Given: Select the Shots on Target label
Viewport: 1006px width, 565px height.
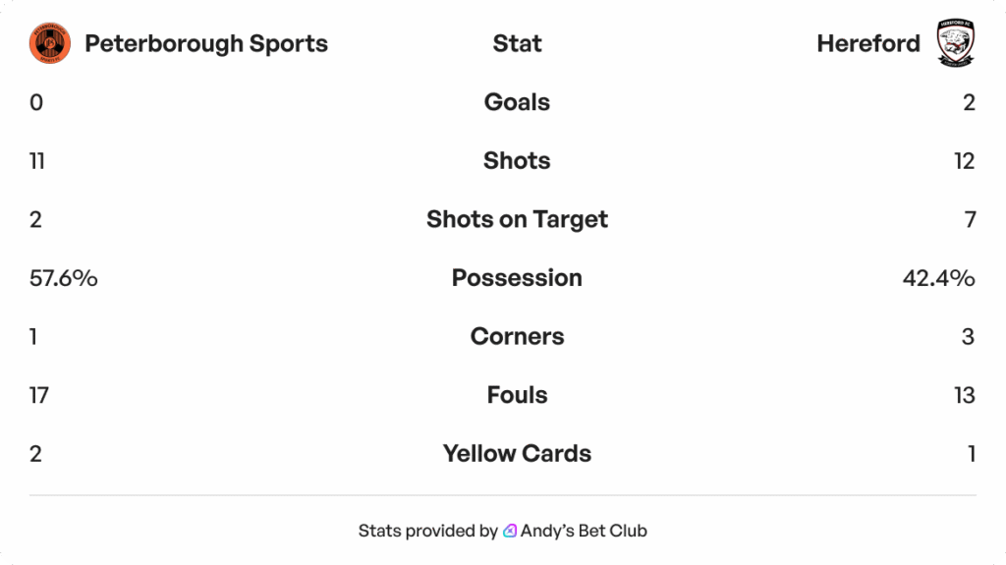Looking at the screenshot, I should pyautogui.click(x=517, y=219).
